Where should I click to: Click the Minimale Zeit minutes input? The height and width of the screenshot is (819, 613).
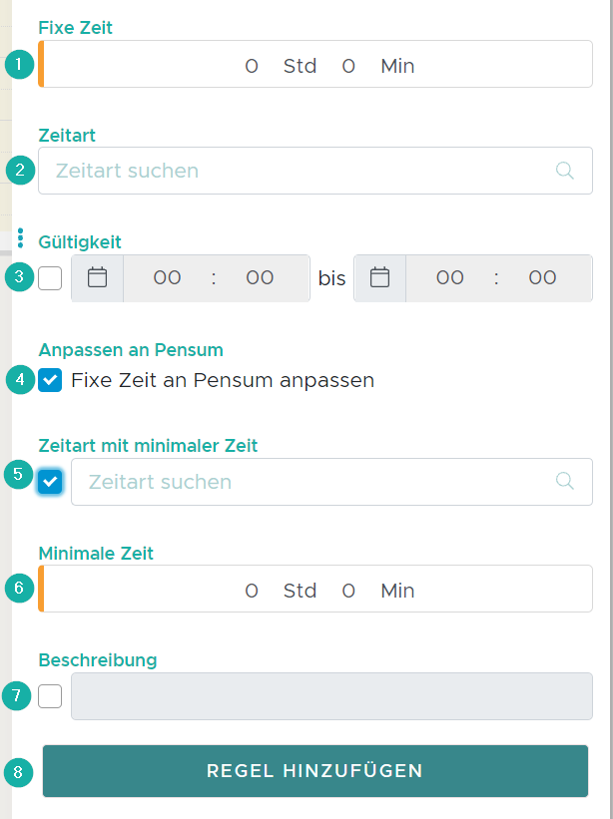pyautogui.click(x=347, y=590)
